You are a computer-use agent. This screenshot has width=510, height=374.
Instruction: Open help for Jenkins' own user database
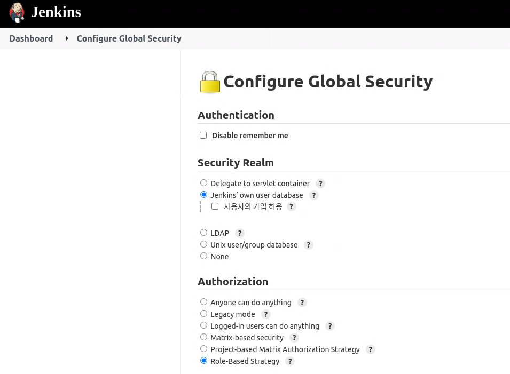[314, 195]
